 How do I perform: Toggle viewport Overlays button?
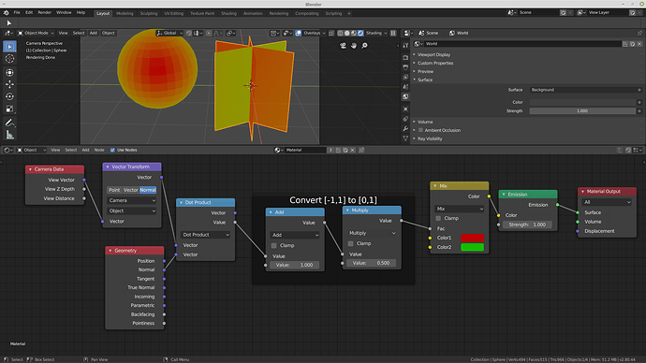[x=299, y=33]
